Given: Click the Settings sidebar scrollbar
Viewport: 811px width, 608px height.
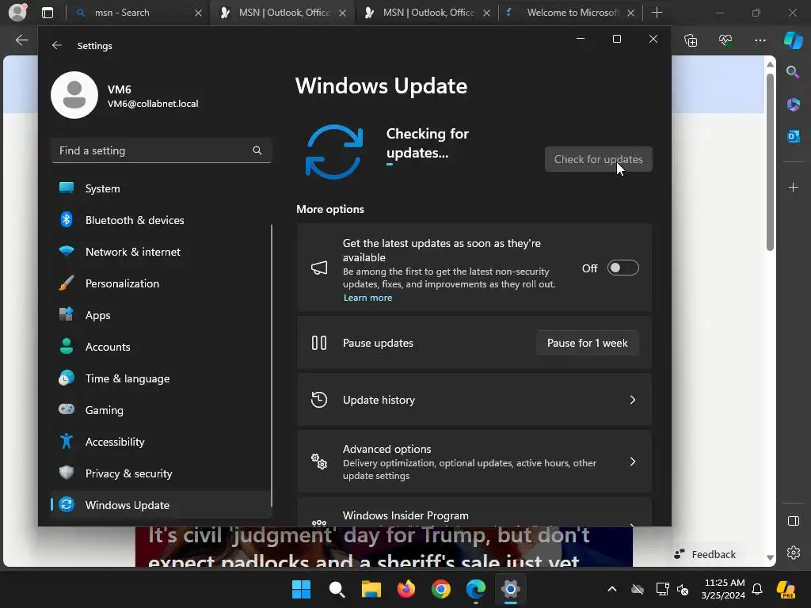Looking at the screenshot, I should tap(271, 366).
